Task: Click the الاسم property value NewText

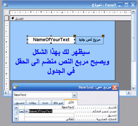Action: pyautogui.click(x=49, y=107)
